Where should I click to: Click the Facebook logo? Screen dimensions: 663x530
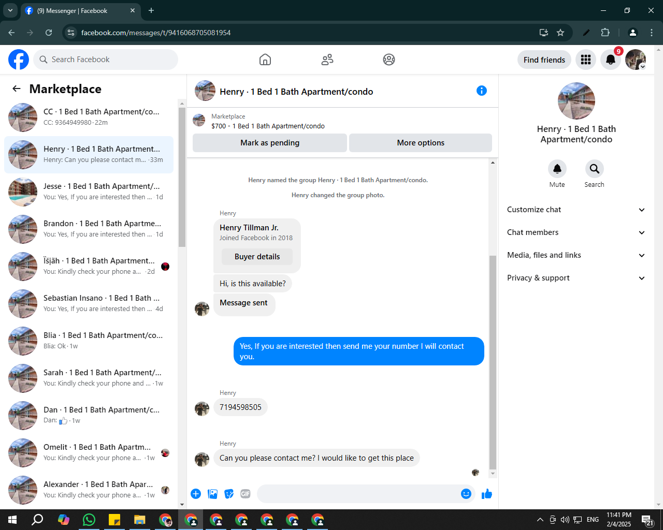19,60
